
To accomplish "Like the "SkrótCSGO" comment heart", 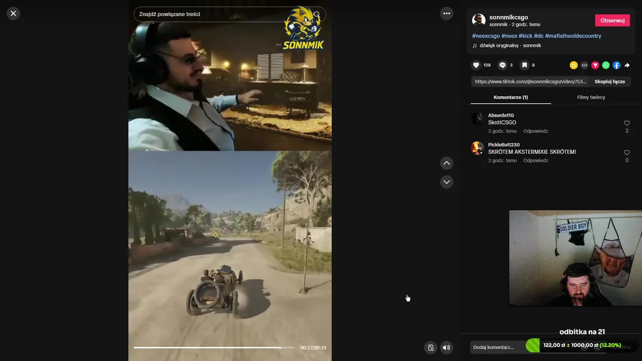I will [626, 123].
